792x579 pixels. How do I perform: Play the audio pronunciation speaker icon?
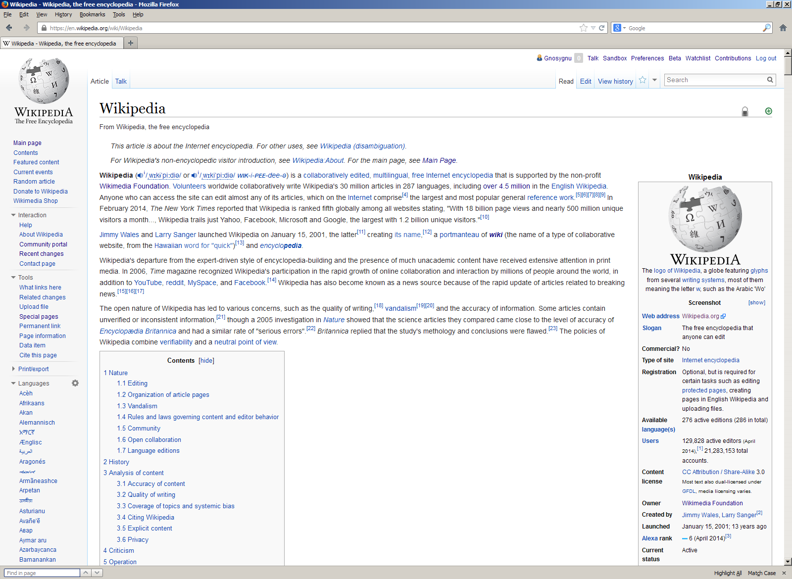tap(140, 175)
